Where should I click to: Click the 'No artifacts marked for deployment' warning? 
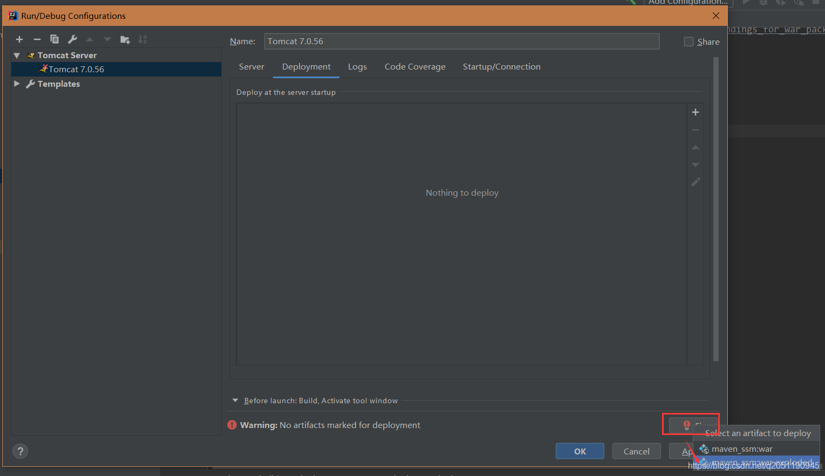click(x=350, y=425)
